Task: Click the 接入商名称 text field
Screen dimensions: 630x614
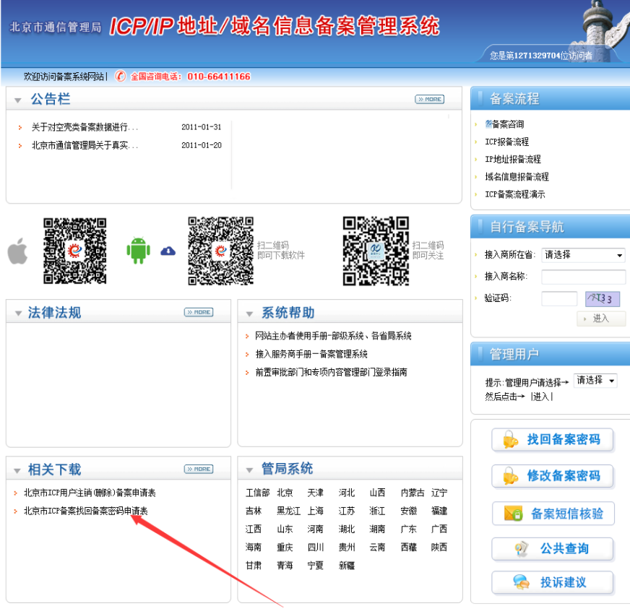Action: tap(583, 277)
